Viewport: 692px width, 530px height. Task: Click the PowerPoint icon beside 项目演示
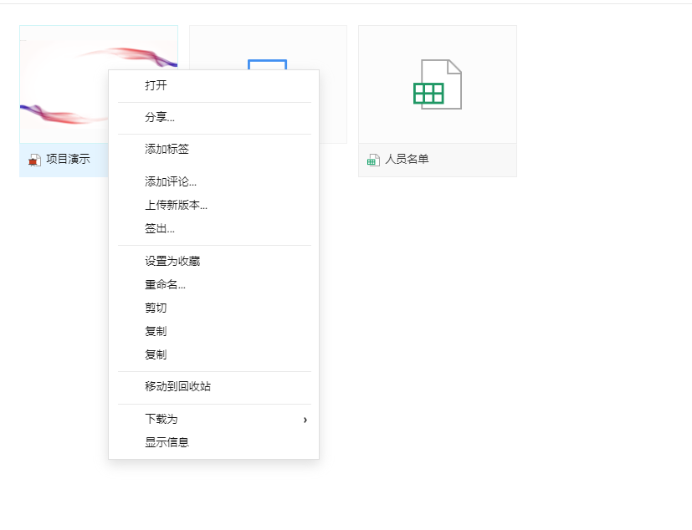point(33,159)
